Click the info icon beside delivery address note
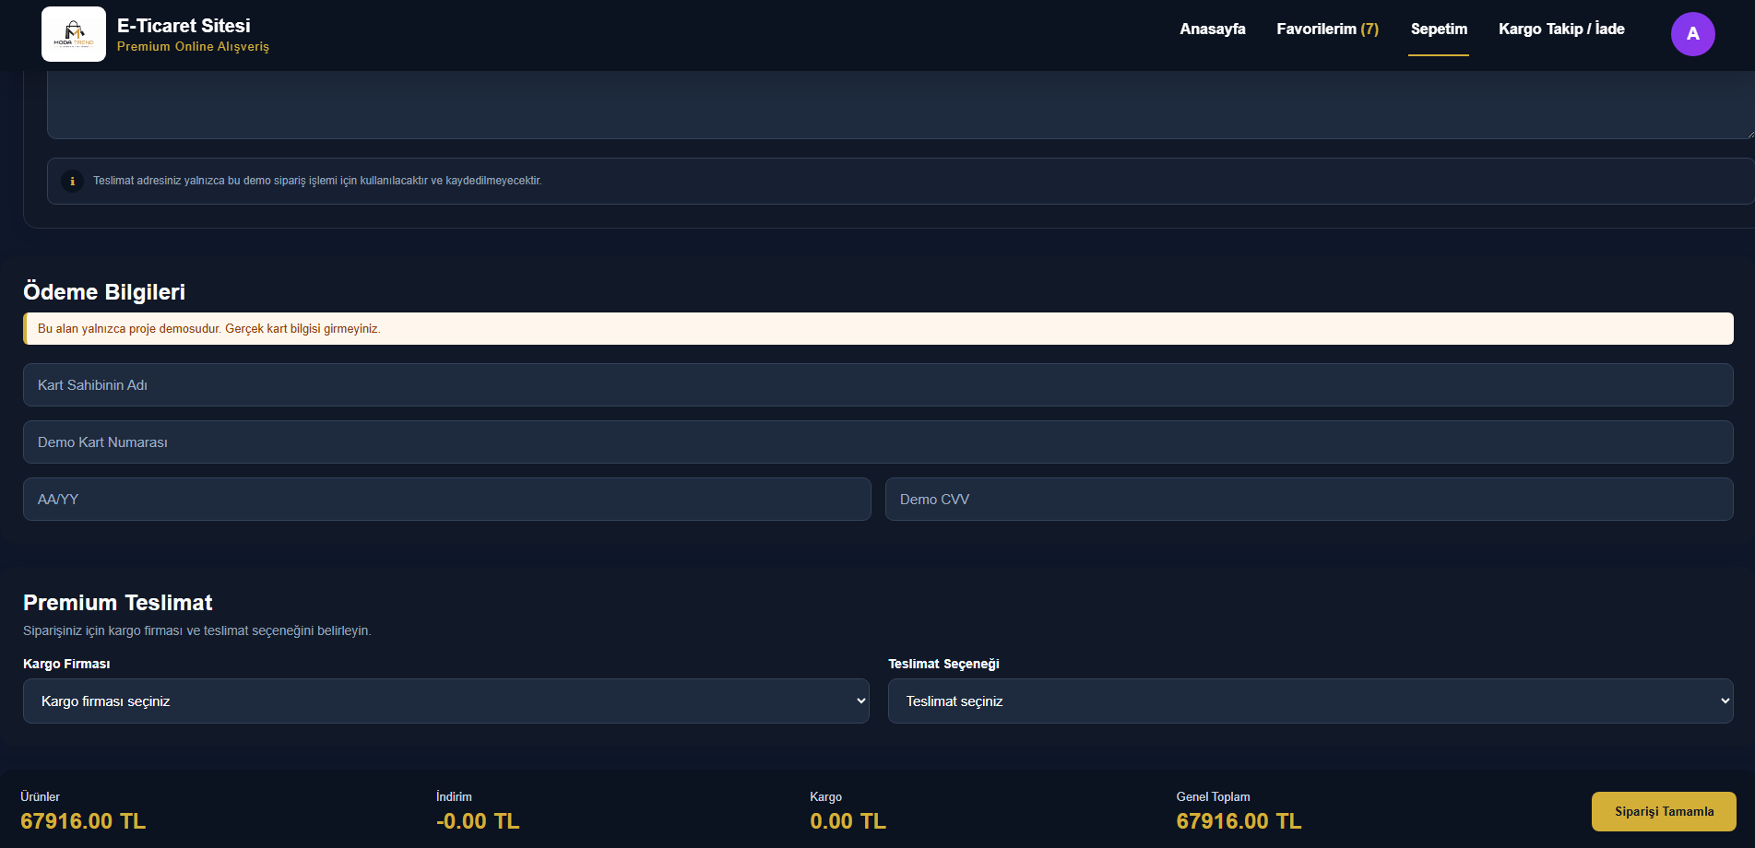Viewport: 1755px width, 848px height. click(72, 181)
